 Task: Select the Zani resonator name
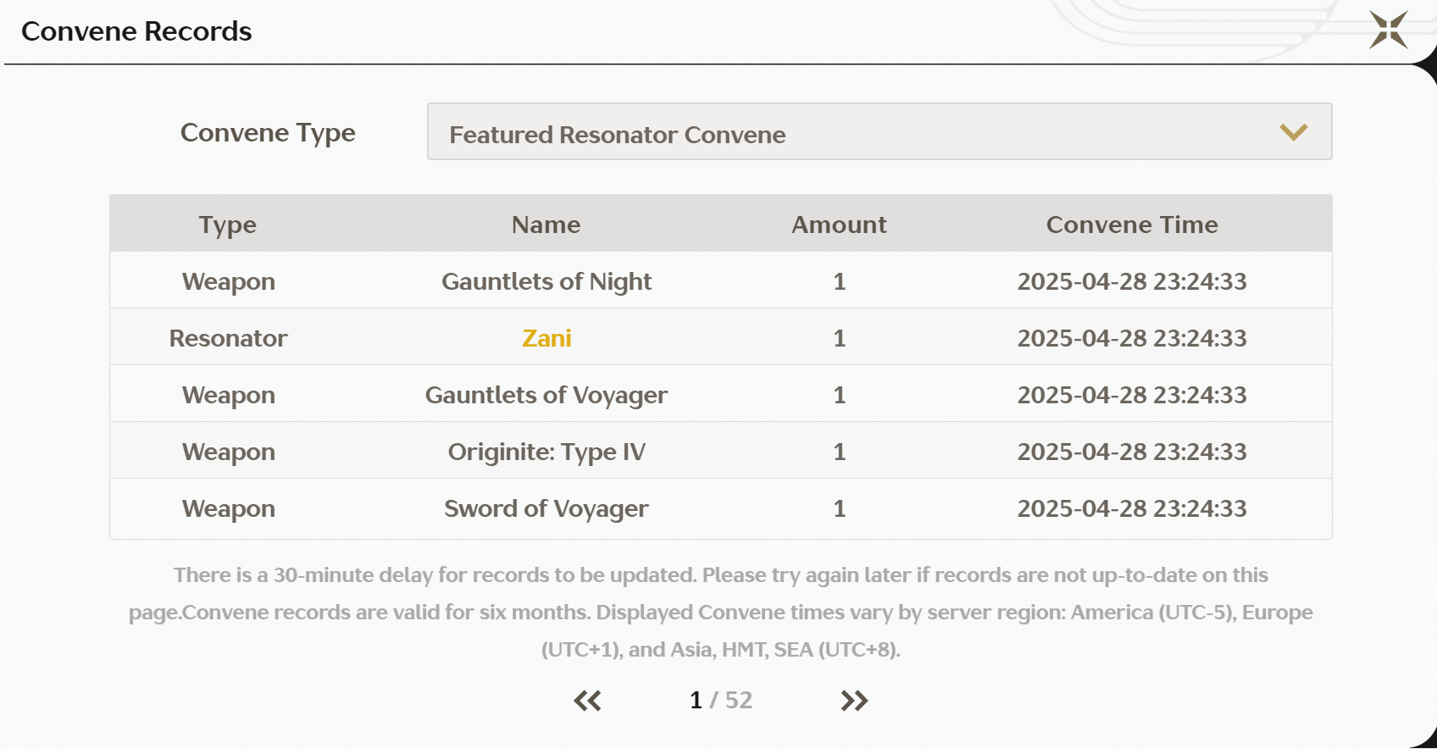(x=547, y=338)
